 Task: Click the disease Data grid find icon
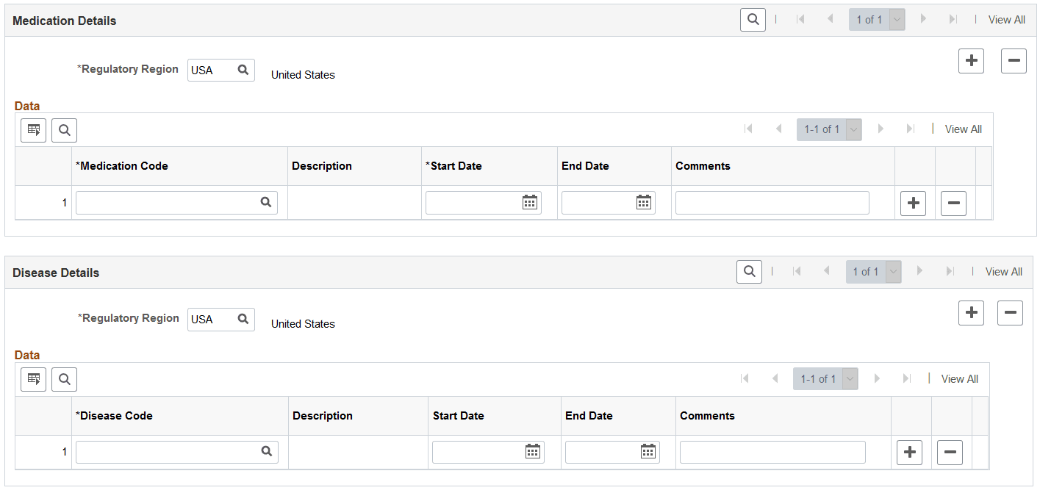click(x=64, y=379)
